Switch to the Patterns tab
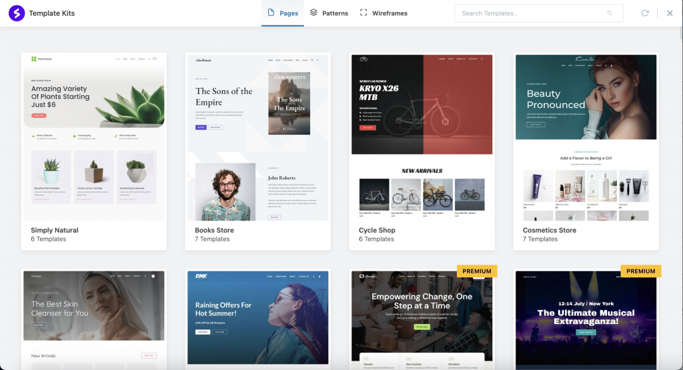This screenshot has width=683, height=370. coord(329,13)
